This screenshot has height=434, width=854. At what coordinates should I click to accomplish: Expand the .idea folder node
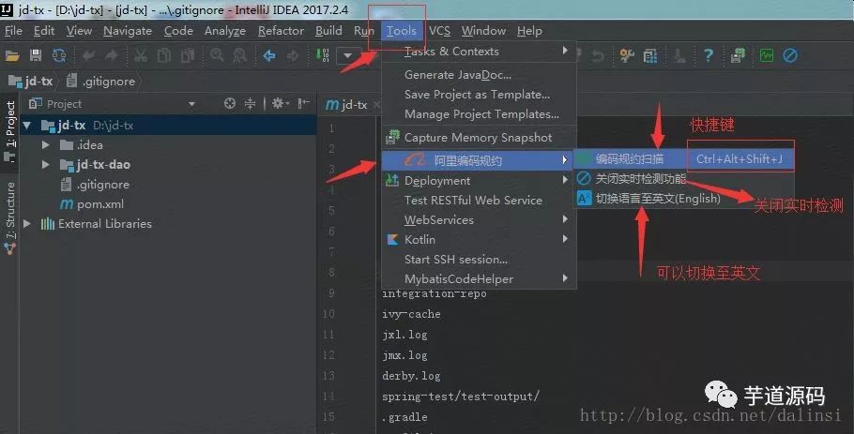click(x=46, y=145)
